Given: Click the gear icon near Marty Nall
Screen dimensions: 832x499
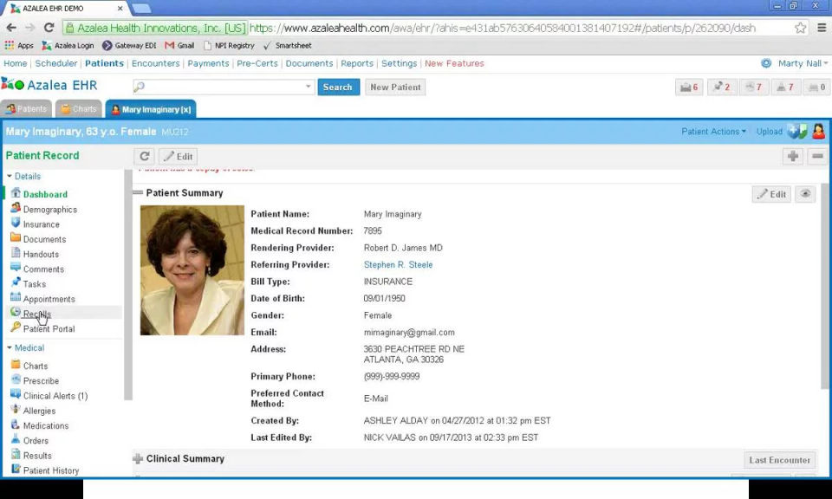Looking at the screenshot, I should point(766,63).
